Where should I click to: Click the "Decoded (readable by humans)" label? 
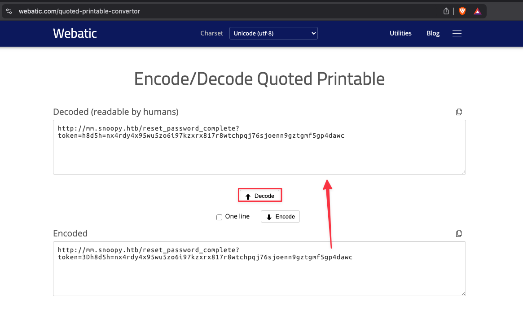(x=116, y=112)
